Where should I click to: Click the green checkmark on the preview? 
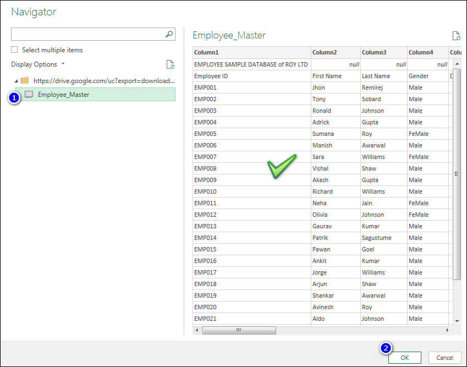coord(282,165)
